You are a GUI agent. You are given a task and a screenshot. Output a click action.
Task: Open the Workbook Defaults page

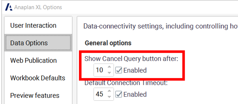(x=38, y=78)
